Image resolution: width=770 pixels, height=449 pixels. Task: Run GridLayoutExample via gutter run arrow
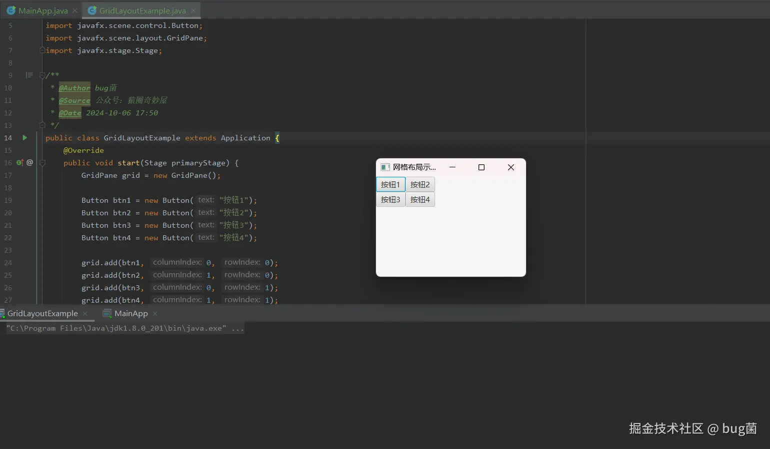coord(24,138)
